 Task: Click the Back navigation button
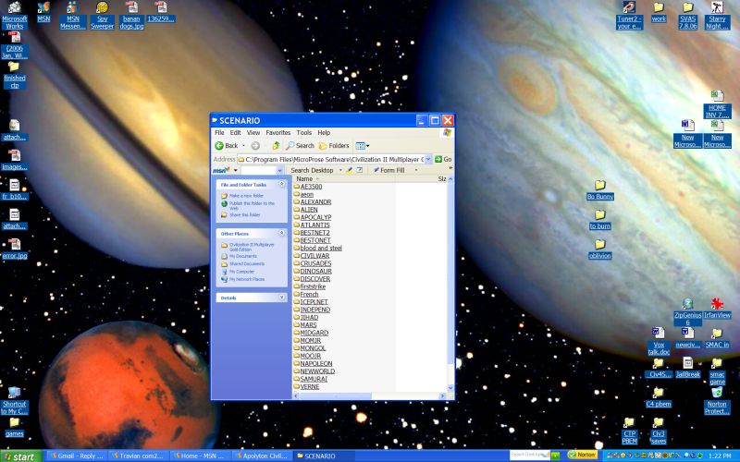point(228,145)
